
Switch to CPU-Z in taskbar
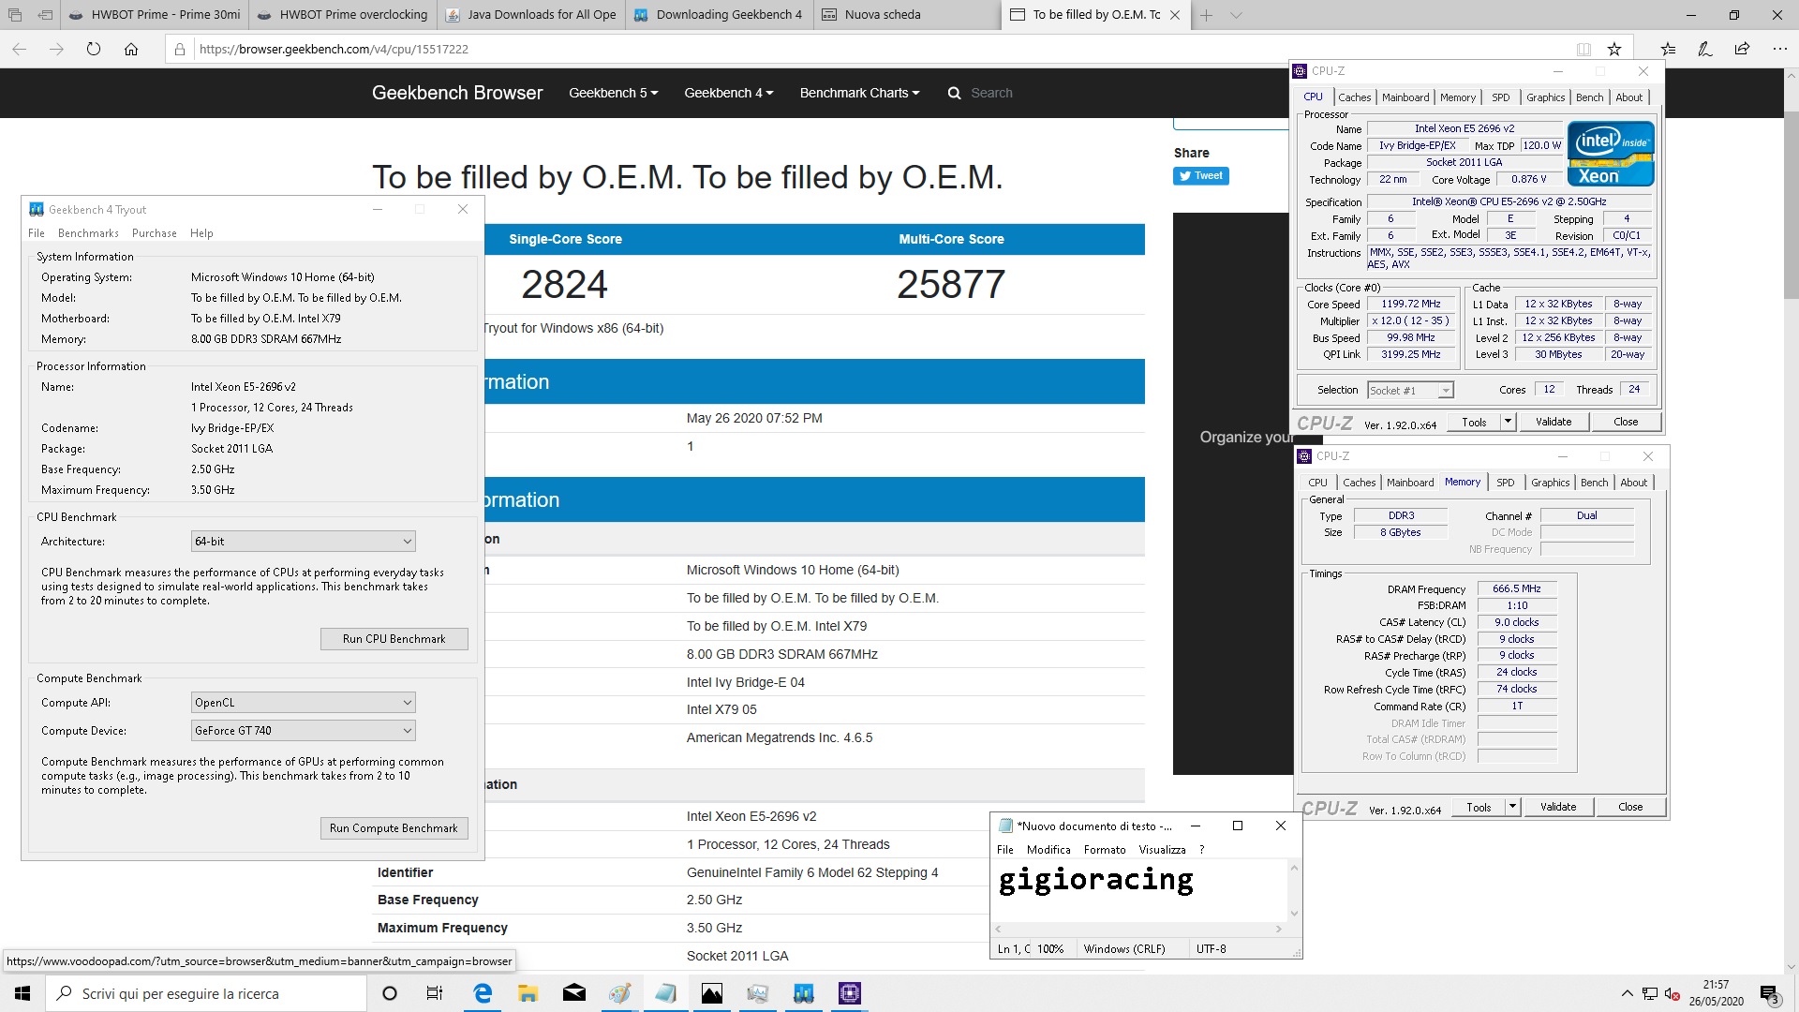(x=850, y=993)
